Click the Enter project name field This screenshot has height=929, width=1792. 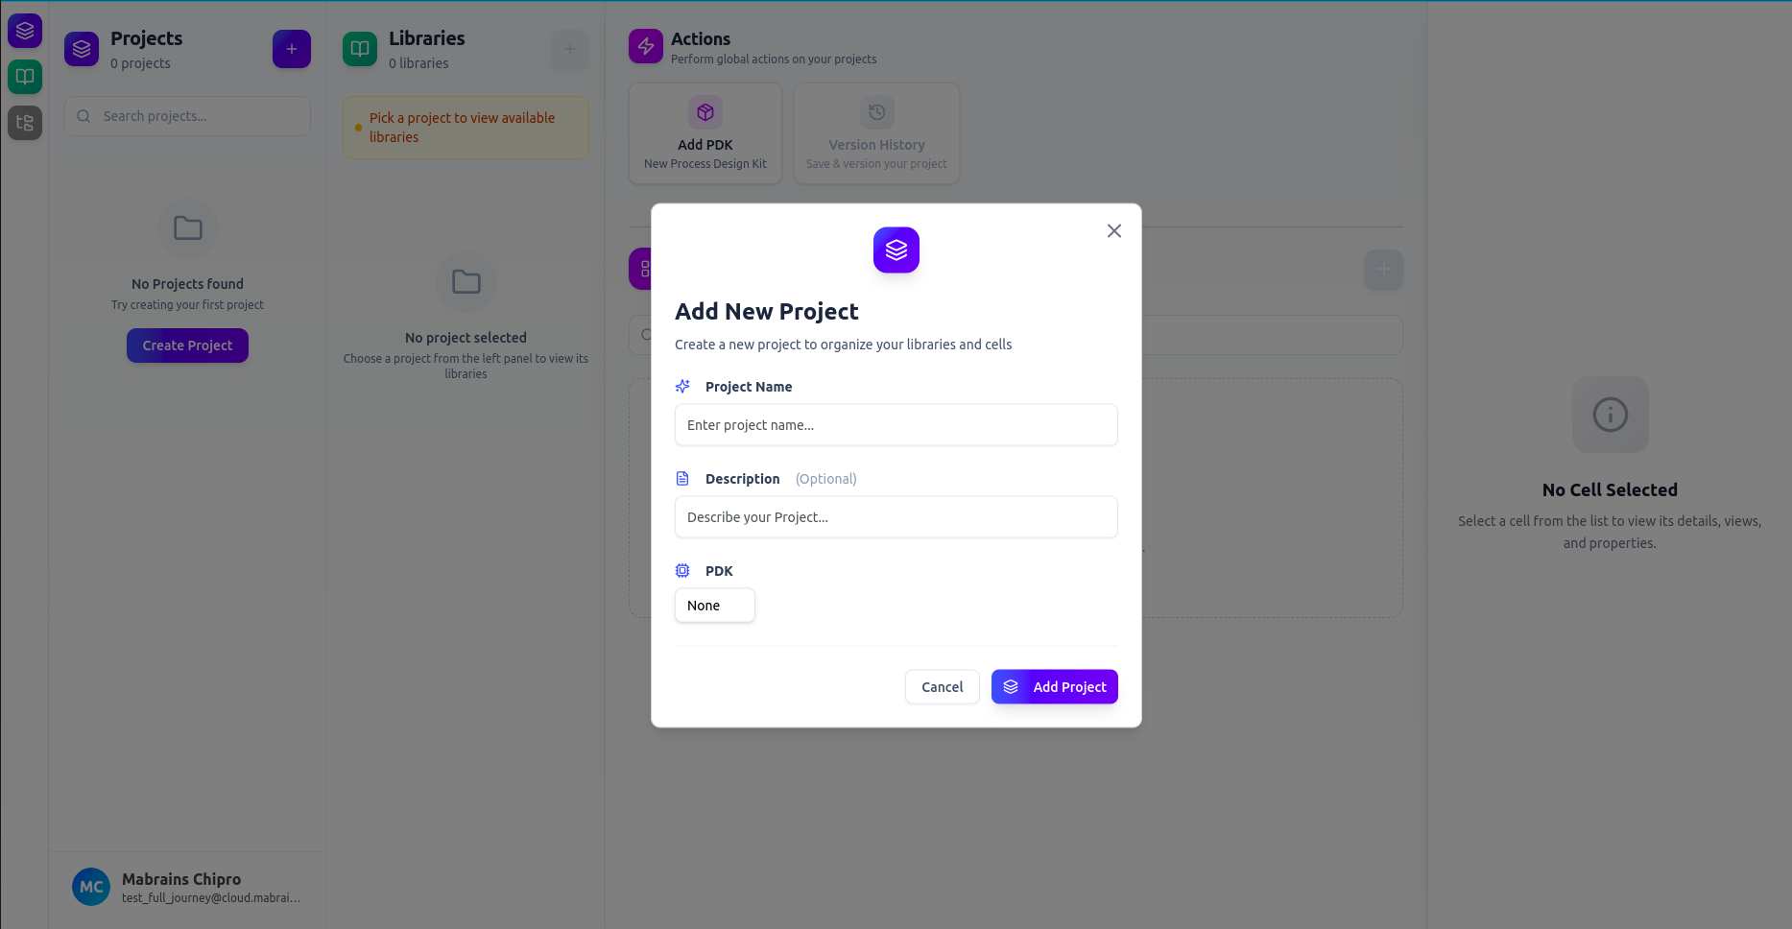pos(896,424)
